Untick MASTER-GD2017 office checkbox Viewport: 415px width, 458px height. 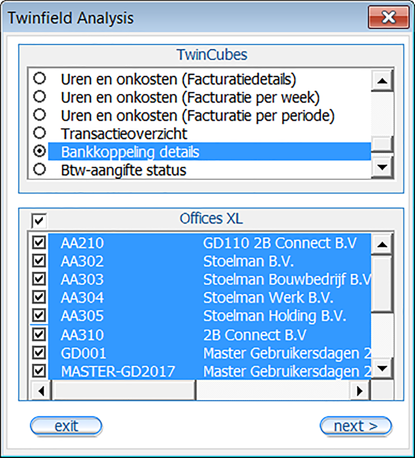pyautogui.click(x=39, y=371)
